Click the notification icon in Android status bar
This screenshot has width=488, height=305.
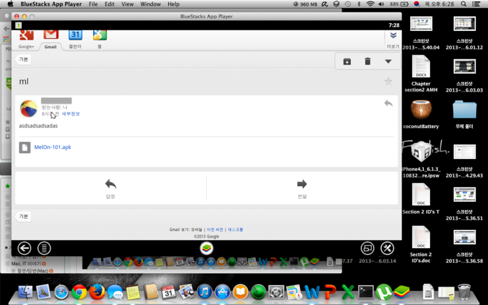pos(18,25)
